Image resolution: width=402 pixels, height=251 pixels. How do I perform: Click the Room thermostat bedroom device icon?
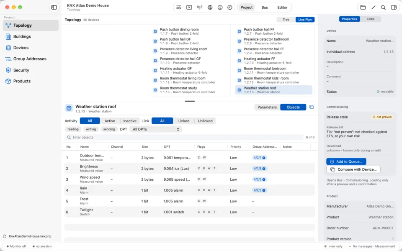[x=239, y=70]
